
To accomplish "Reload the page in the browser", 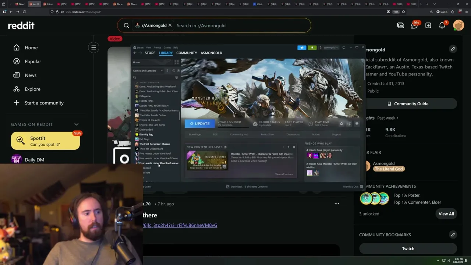I will [x=24, y=12].
